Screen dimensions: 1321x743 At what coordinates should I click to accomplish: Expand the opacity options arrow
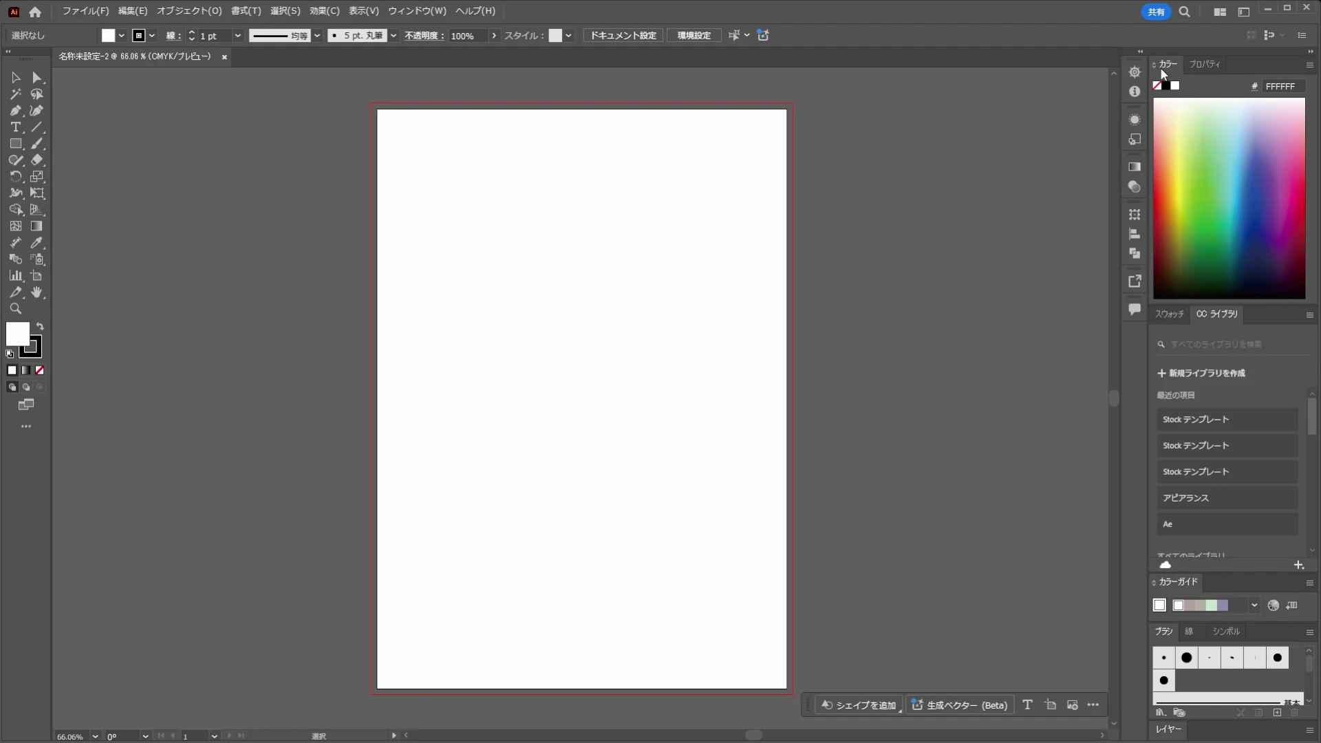(493, 36)
